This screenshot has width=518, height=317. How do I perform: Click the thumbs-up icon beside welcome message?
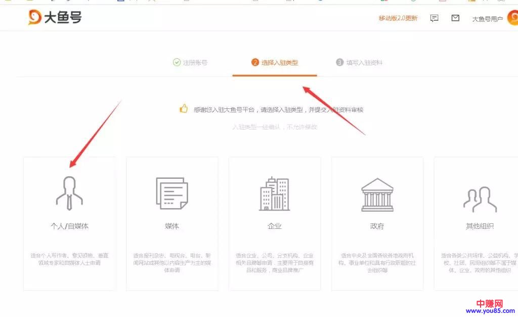click(x=184, y=109)
